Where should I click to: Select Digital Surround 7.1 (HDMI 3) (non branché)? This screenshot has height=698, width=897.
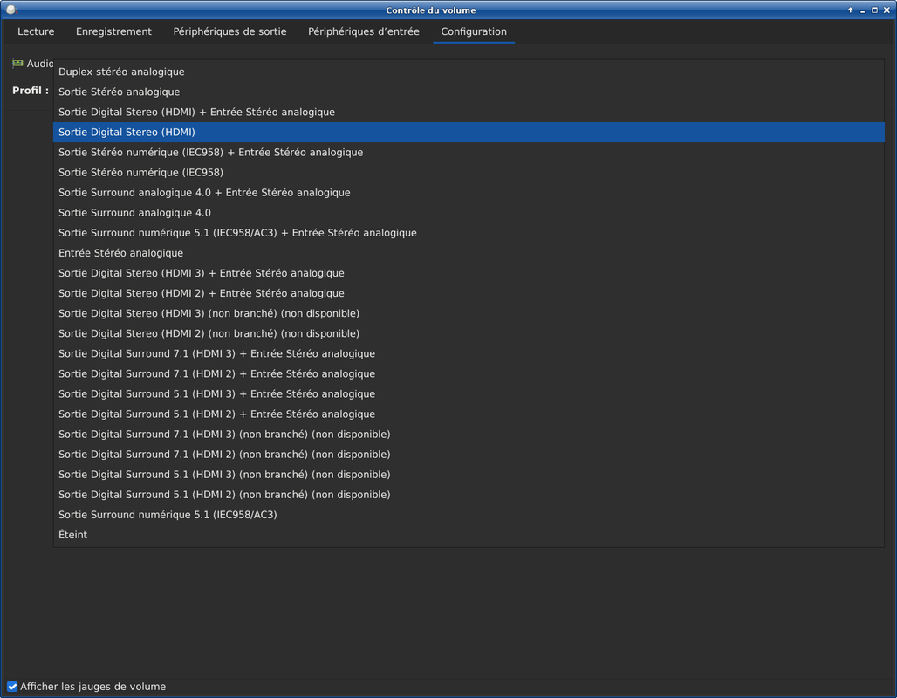click(469, 435)
